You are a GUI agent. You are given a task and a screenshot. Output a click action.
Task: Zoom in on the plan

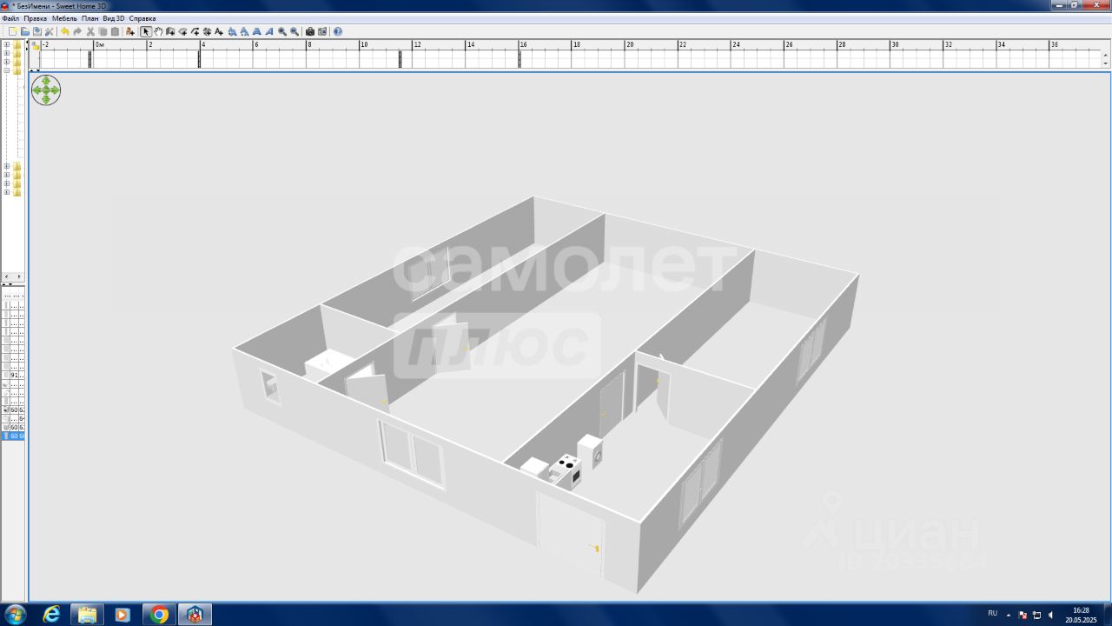[x=282, y=31]
